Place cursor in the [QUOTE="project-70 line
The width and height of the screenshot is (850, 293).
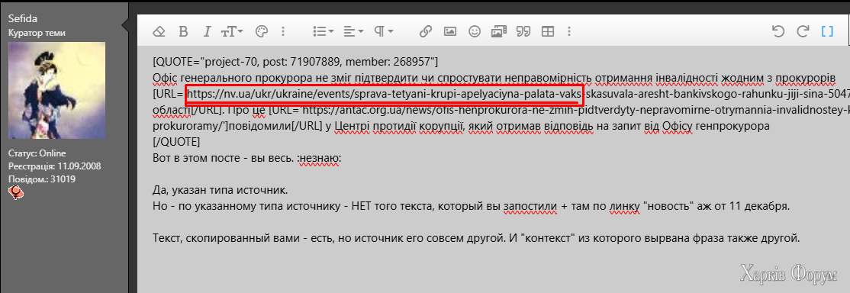click(x=296, y=61)
